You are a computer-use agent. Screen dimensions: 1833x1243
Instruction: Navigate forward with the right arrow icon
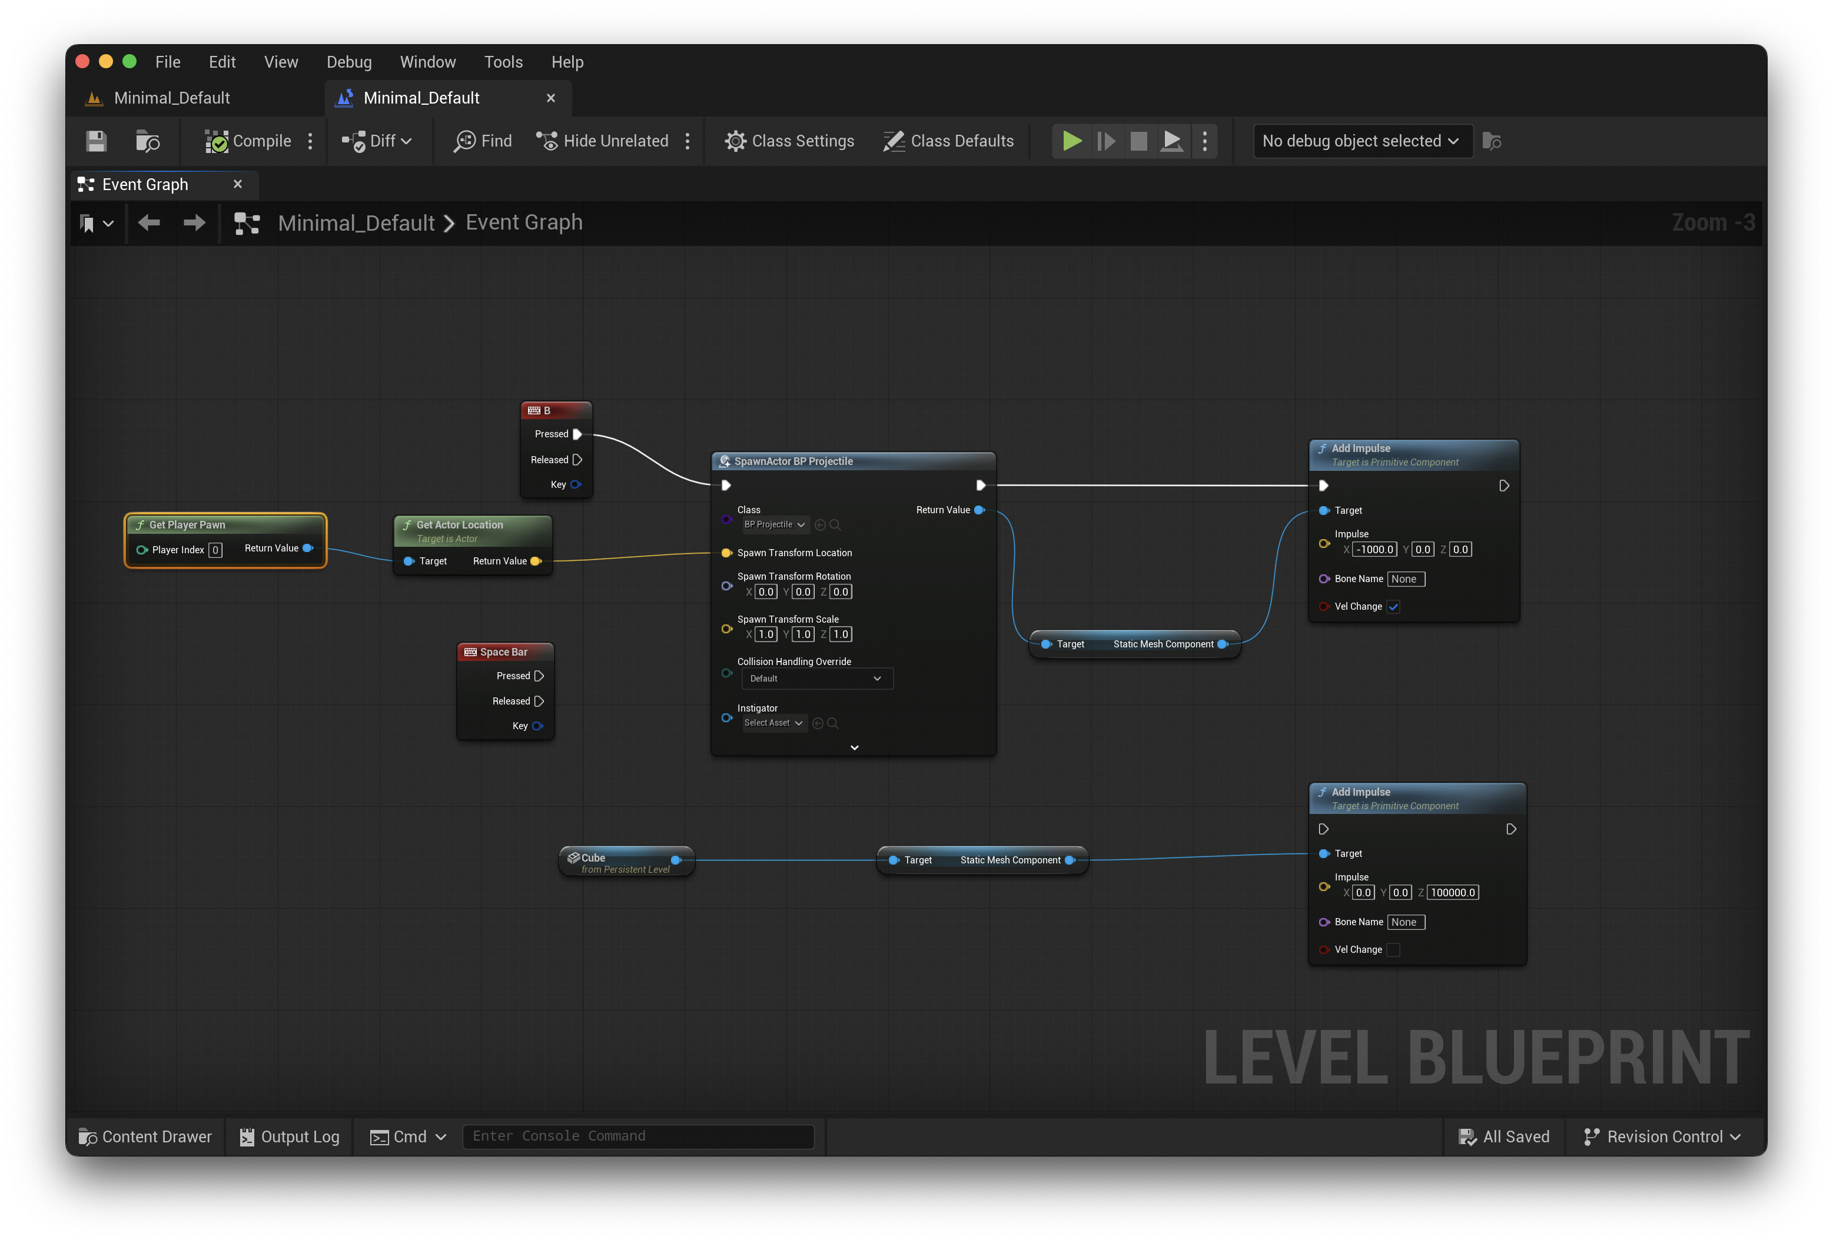pos(194,223)
